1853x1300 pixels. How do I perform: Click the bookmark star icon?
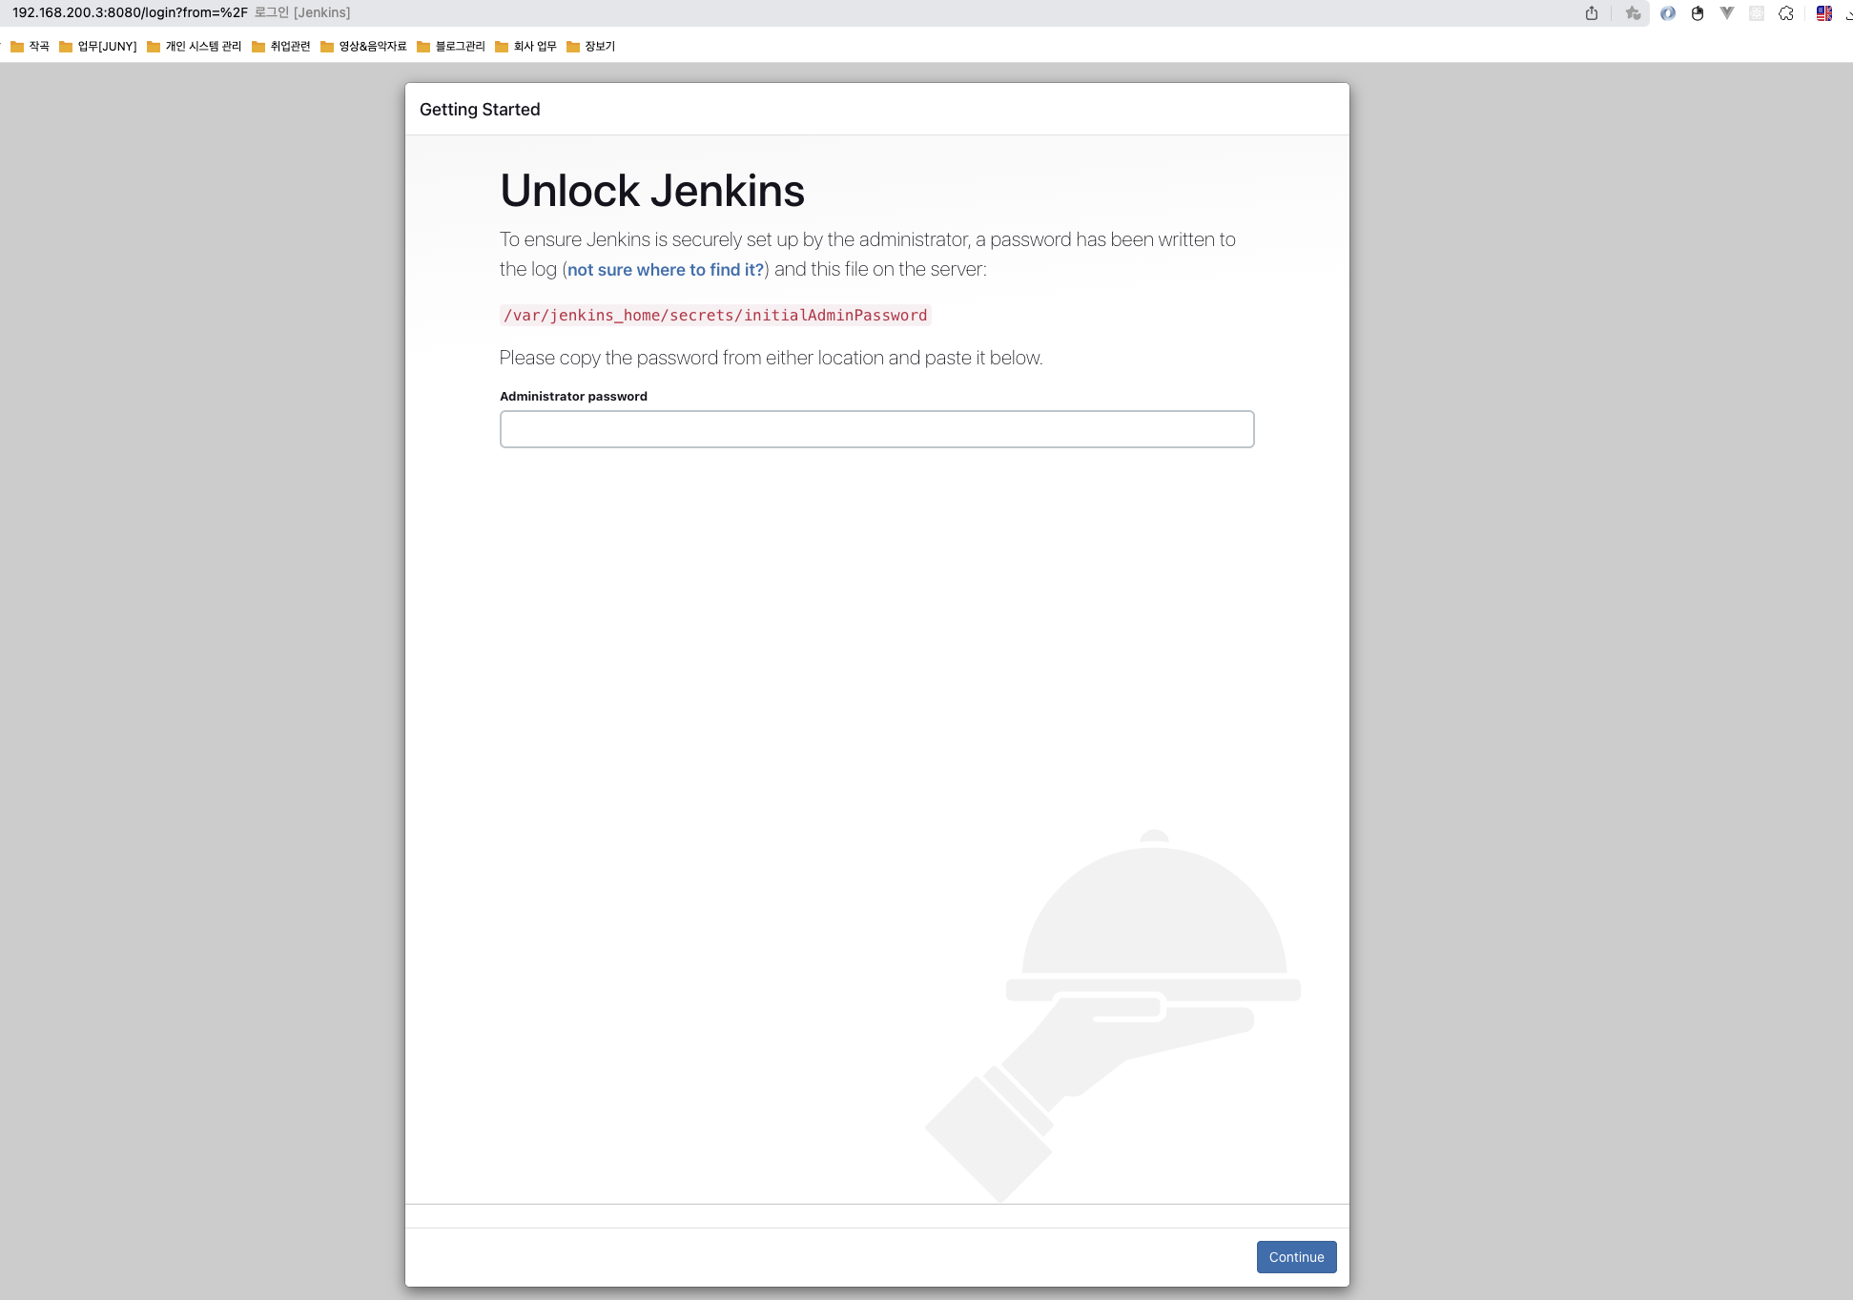(1634, 13)
